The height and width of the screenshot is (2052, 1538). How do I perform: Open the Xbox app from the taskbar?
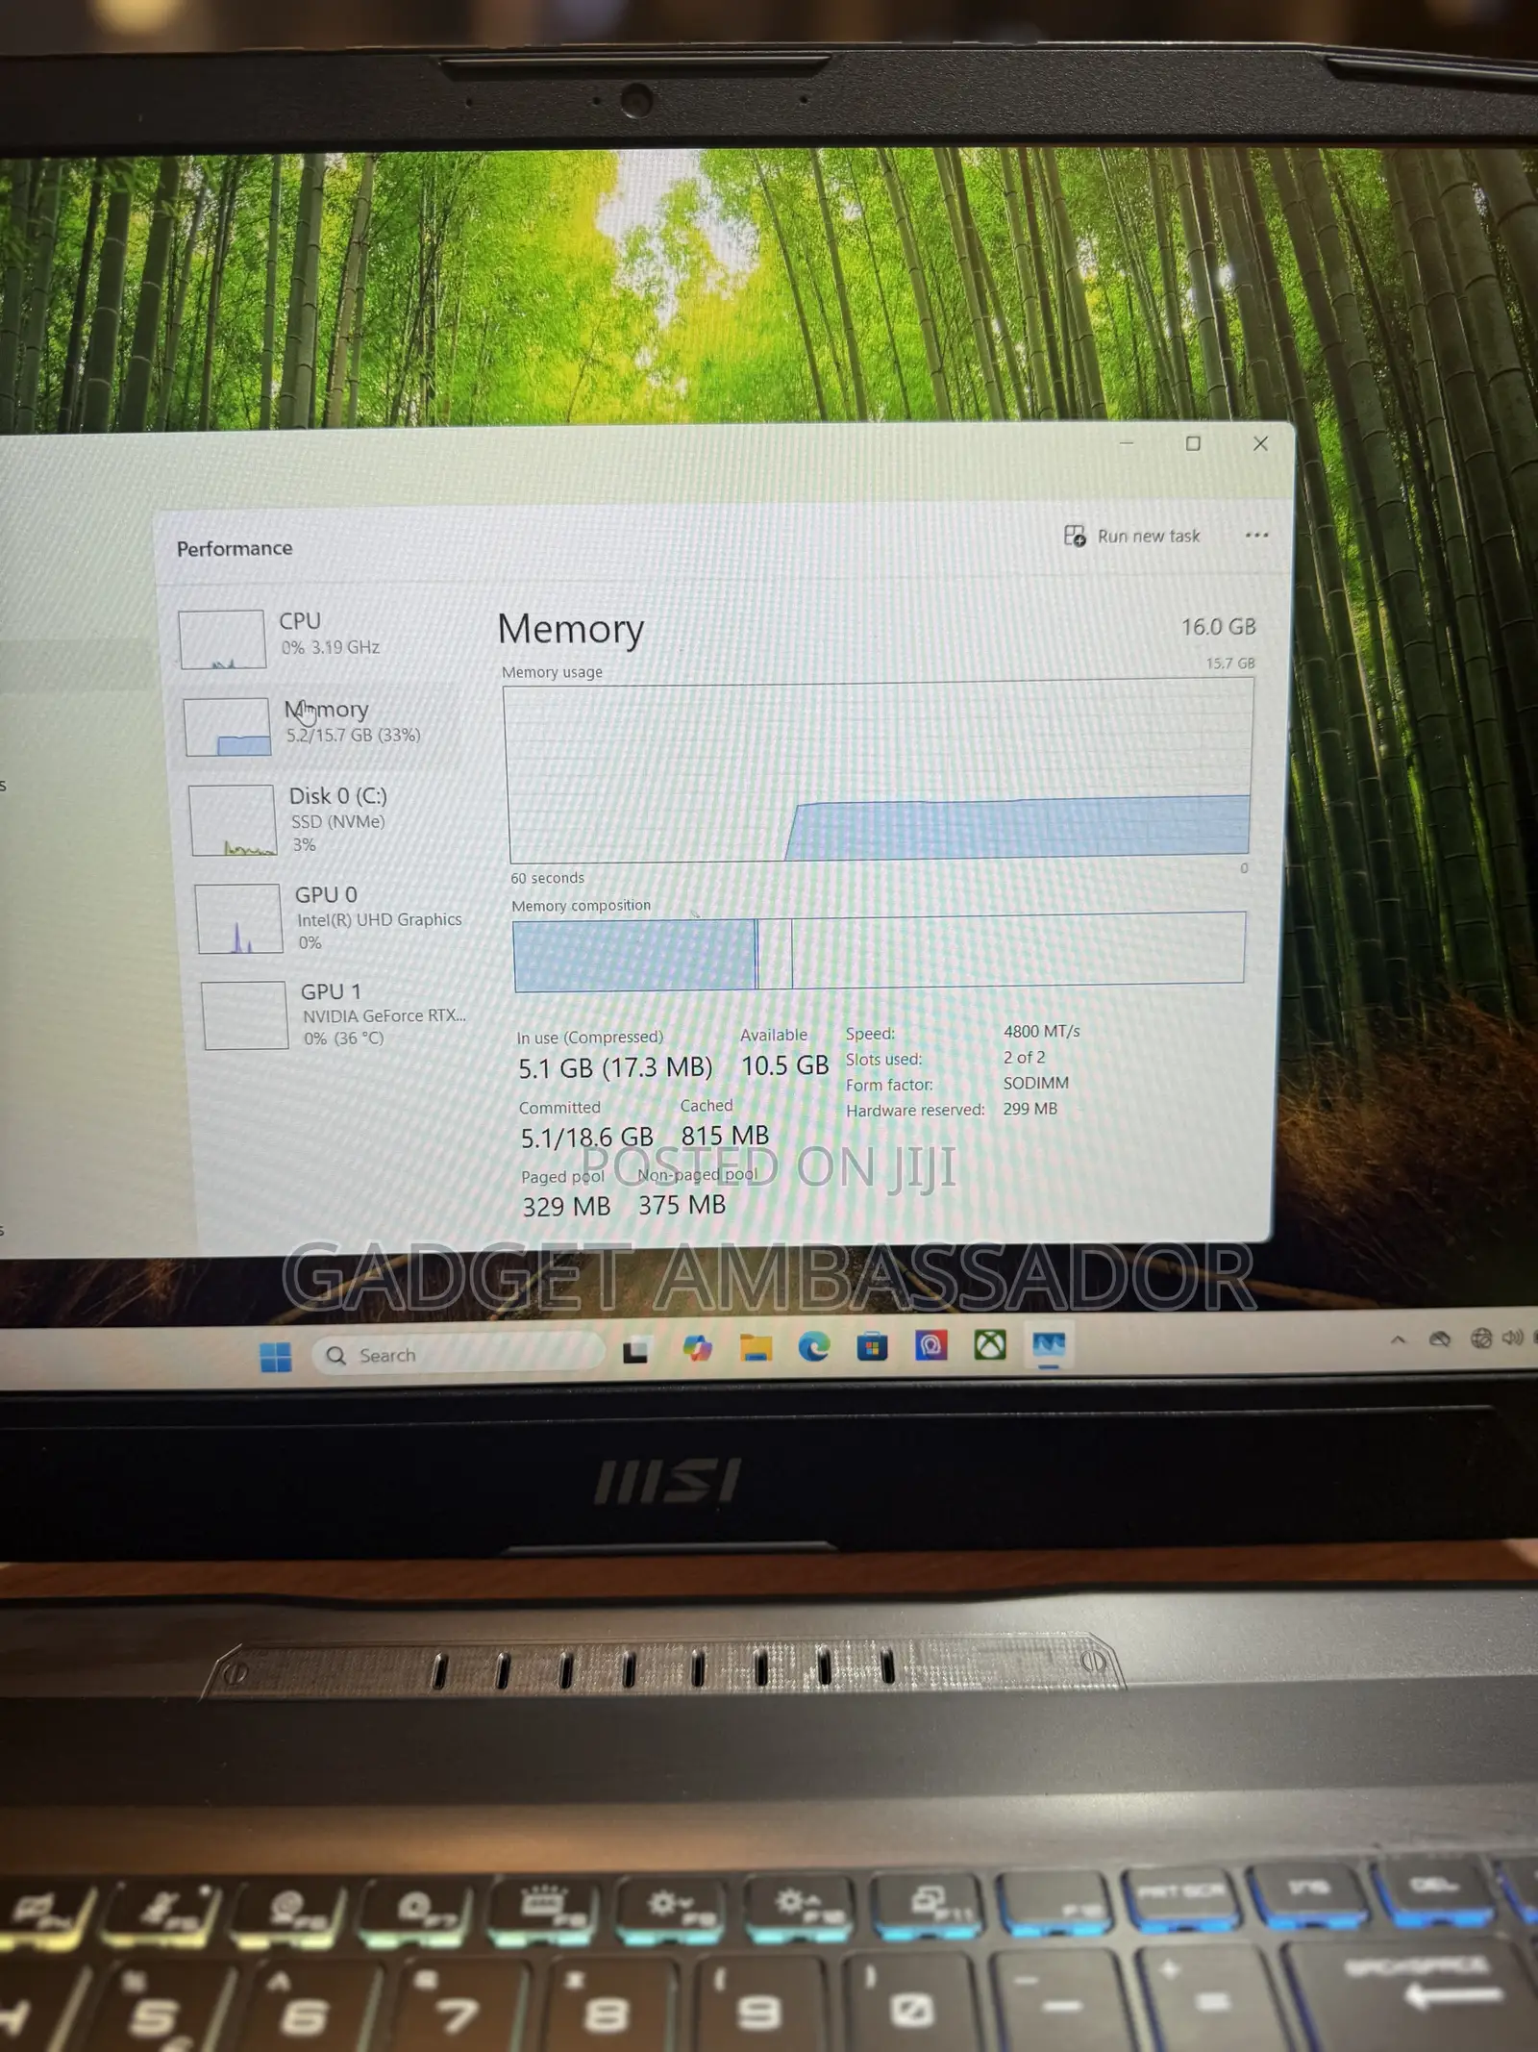tap(990, 1344)
